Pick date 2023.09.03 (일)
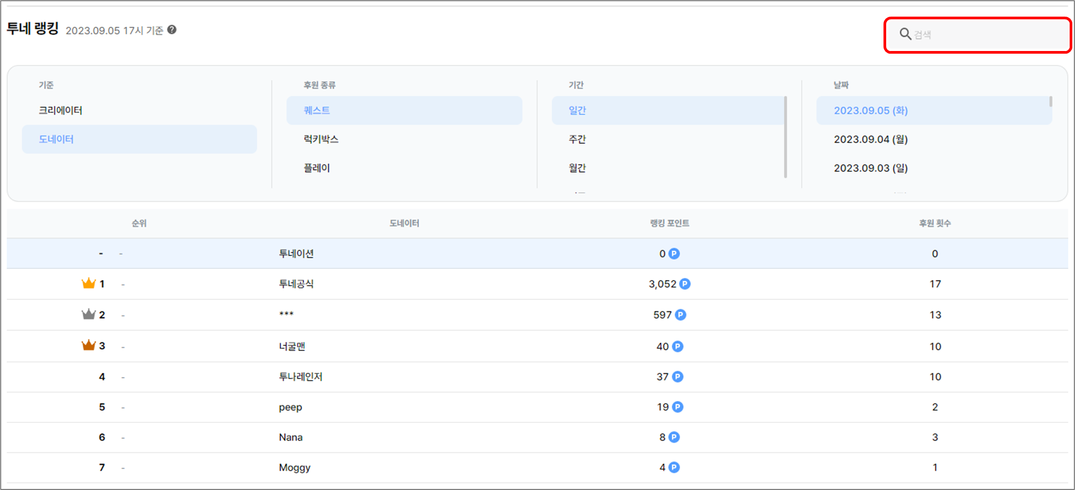The image size is (1075, 490). [870, 168]
